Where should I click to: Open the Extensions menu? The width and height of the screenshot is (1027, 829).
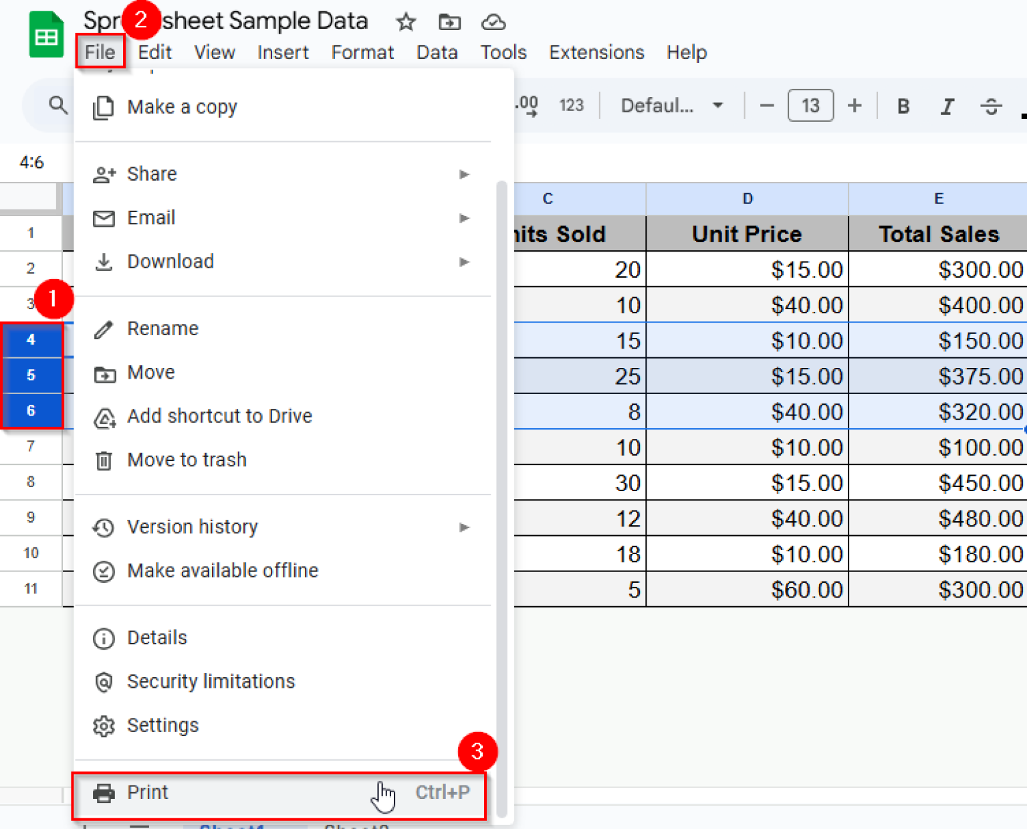coord(596,52)
